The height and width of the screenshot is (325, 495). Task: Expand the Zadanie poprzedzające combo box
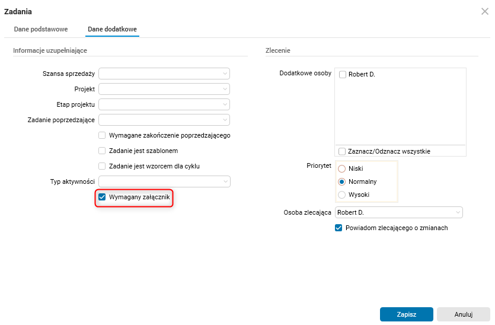164,120
